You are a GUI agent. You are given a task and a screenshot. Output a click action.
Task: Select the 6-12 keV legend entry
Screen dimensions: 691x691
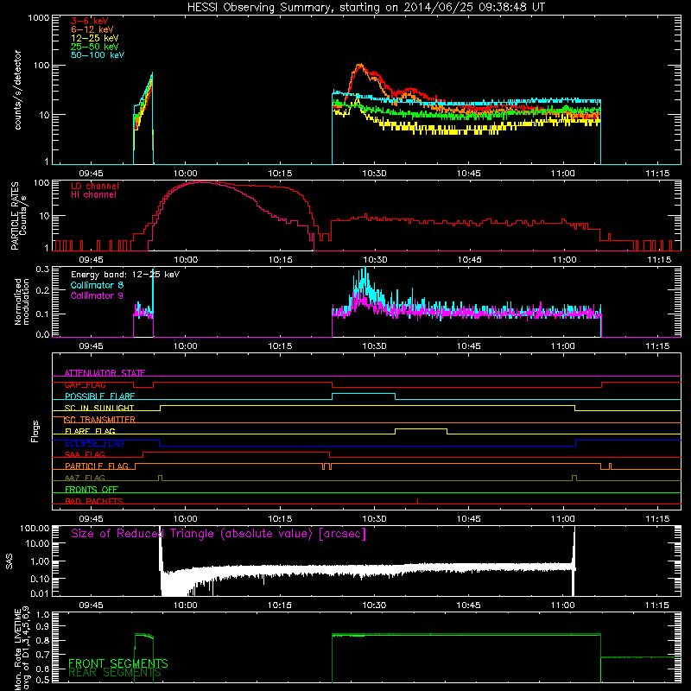click(x=92, y=29)
